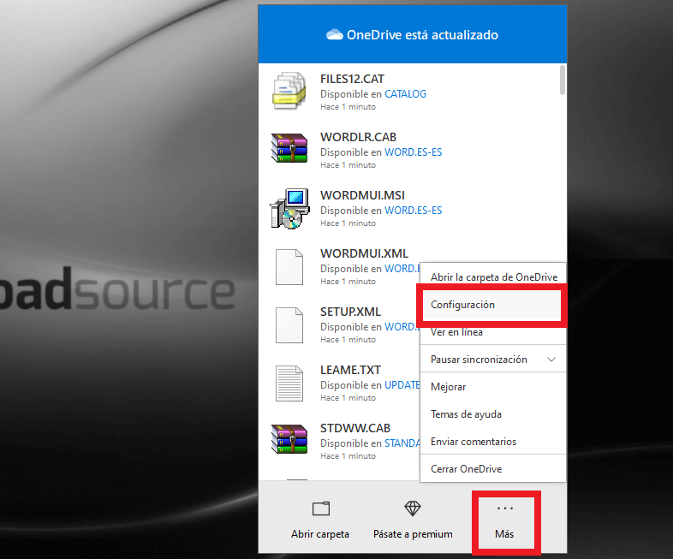The height and width of the screenshot is (559, 673).
Task: Choose Ver en línea menu entry
Action: (x=493, y=332)
